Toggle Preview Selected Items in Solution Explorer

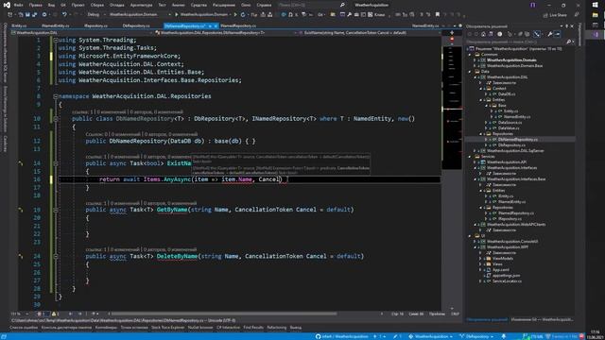coord(557,34)
